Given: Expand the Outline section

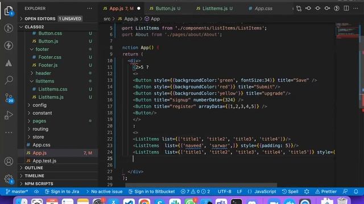Looking at the screenshot, I should tap(58, 168).
